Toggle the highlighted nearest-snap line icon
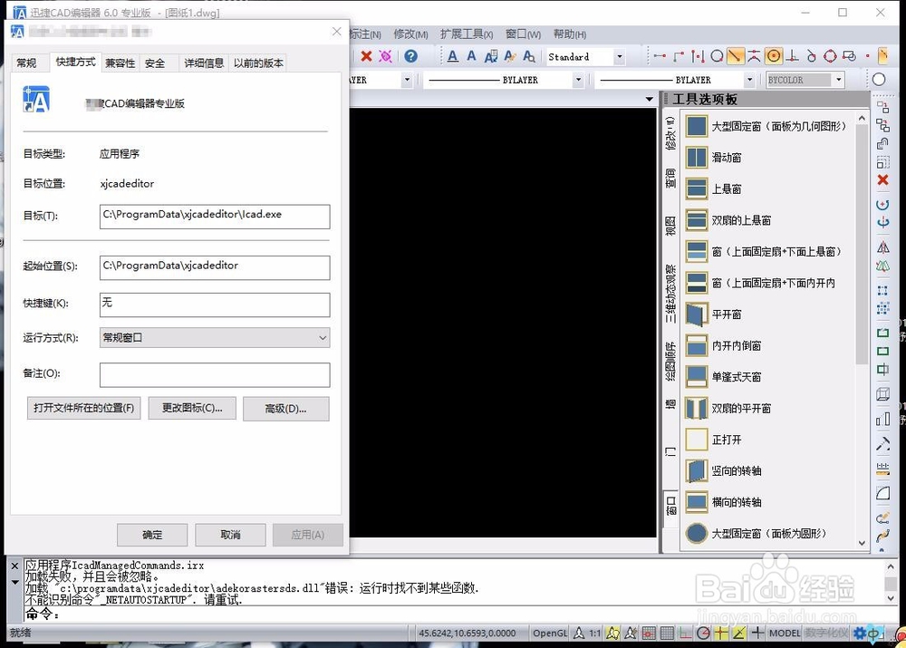Screen dimensions: 906x648 pyautogui.click(x=735, y=56)
